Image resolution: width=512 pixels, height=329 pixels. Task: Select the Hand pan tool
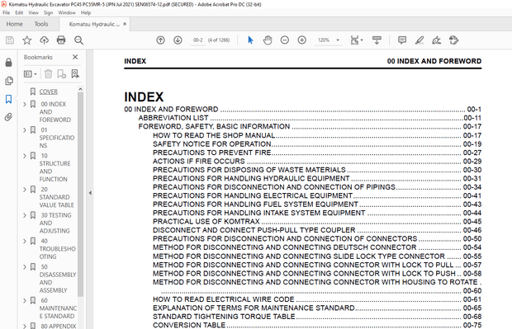click(268, 40)
